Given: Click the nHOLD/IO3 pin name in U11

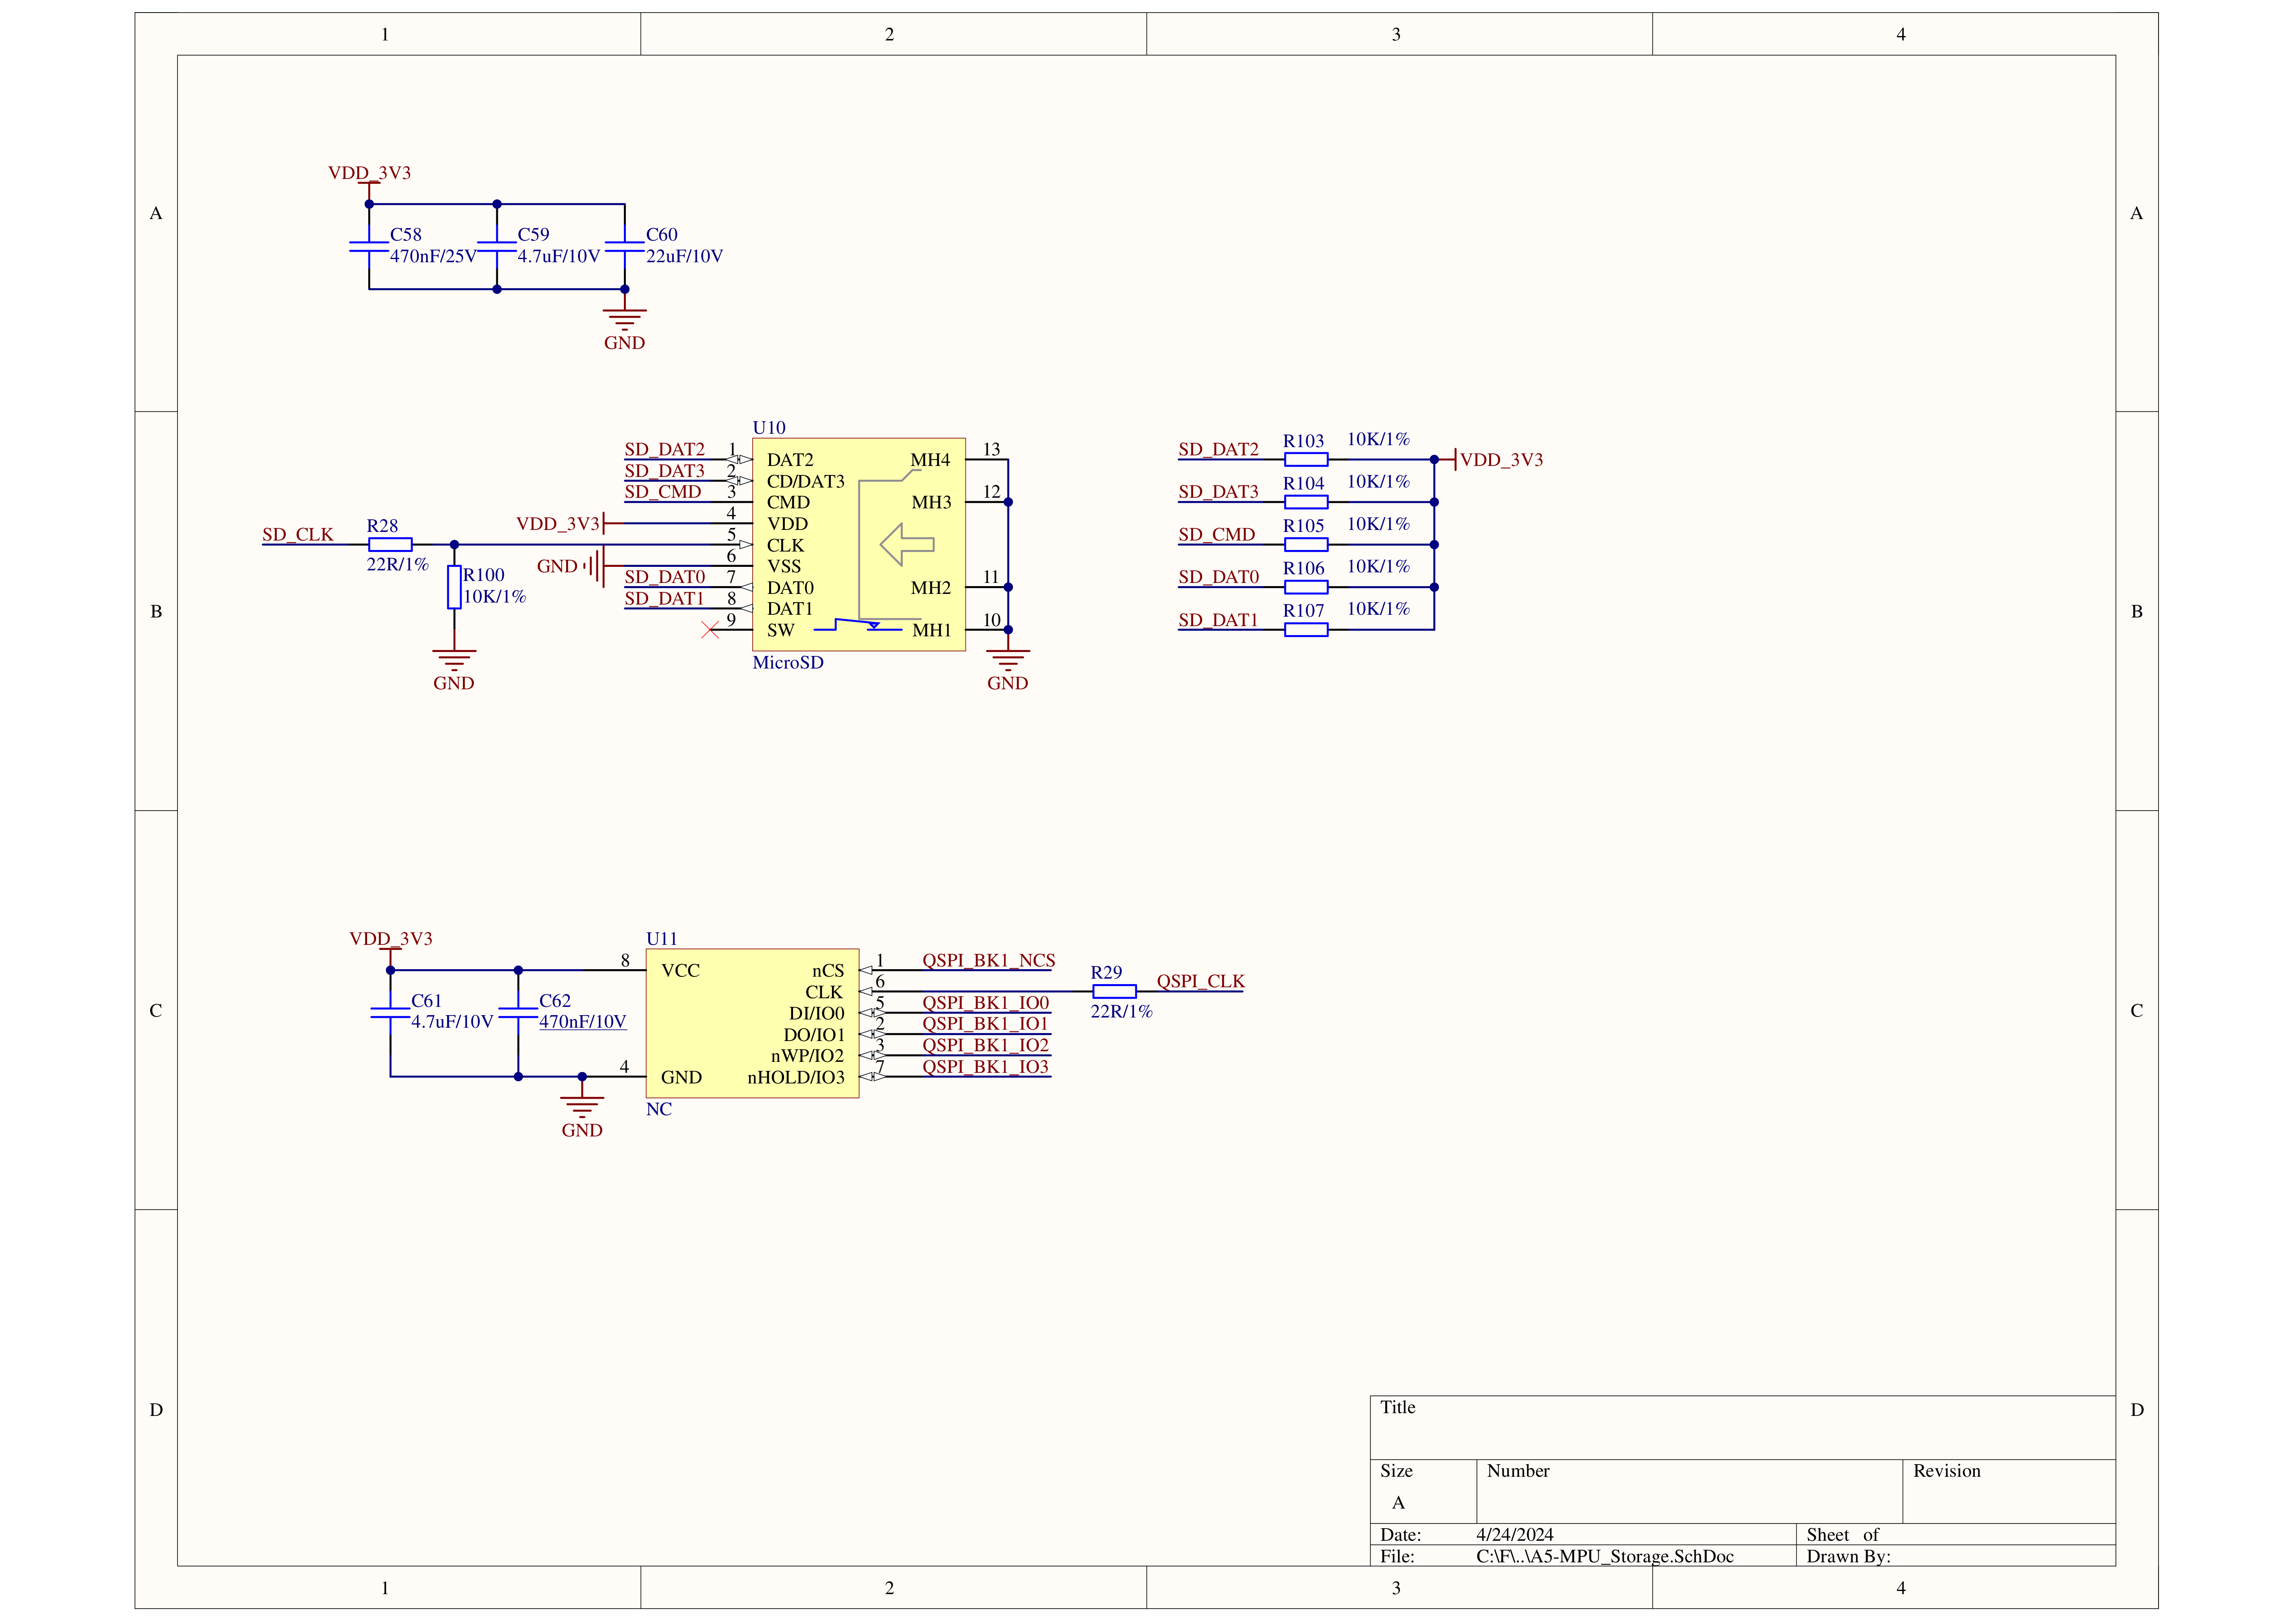Looking at the screenshot, I should click(796, 1078).
